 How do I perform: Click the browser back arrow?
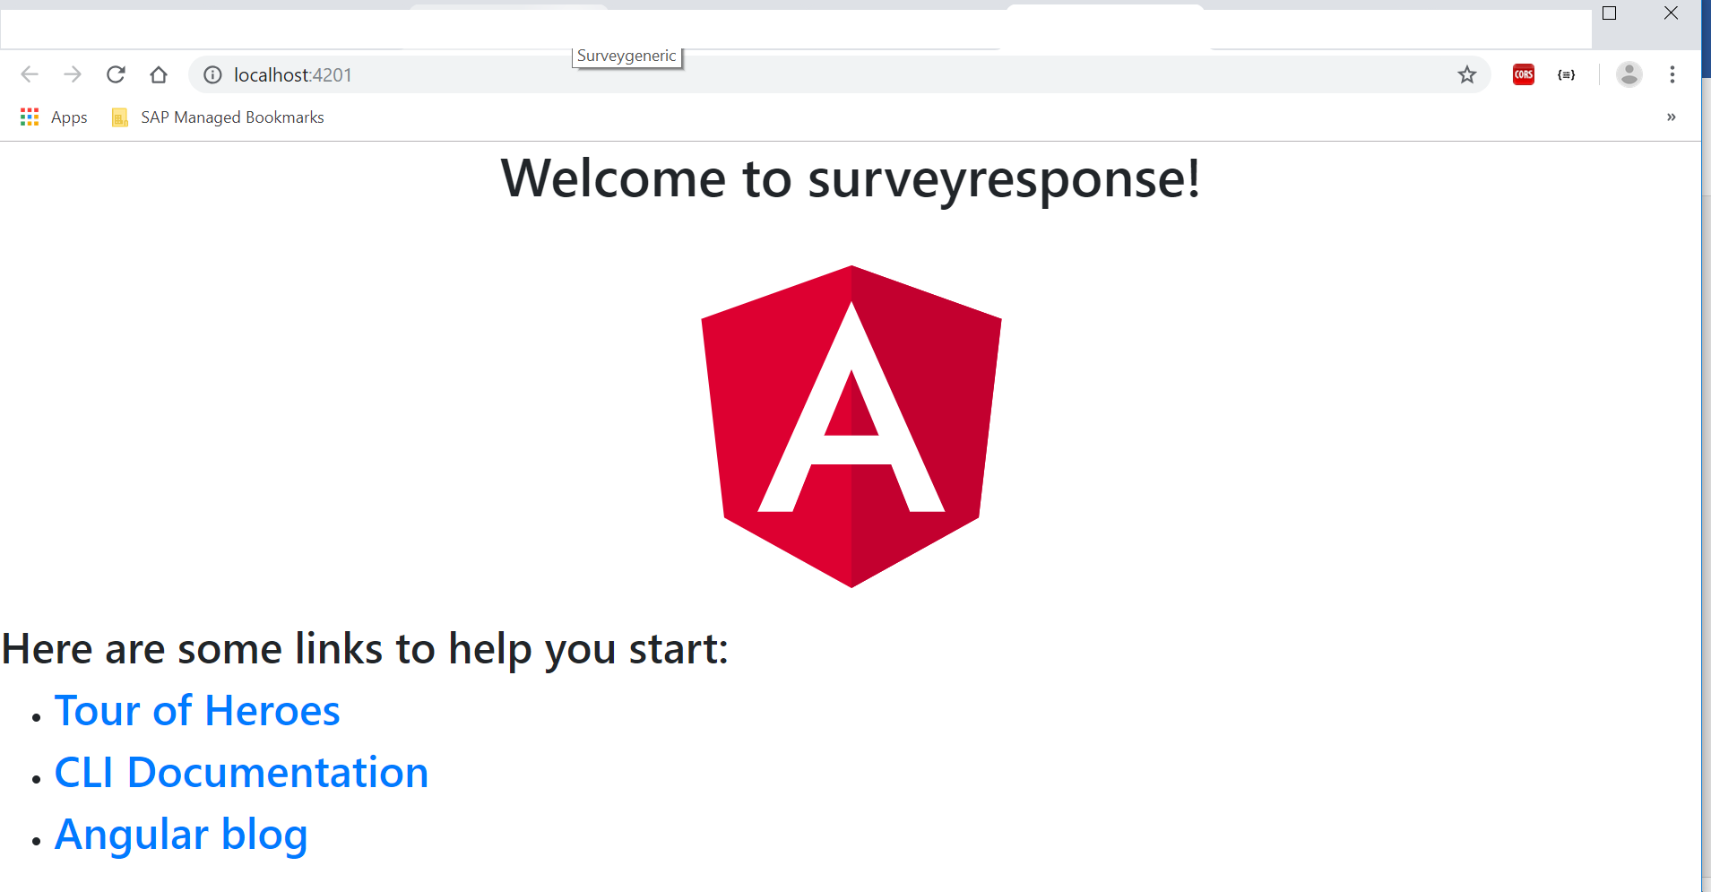pos(30,74)
